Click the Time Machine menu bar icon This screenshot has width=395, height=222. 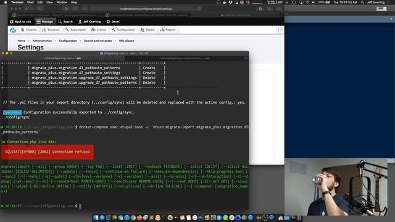click(x=294, y=2)
